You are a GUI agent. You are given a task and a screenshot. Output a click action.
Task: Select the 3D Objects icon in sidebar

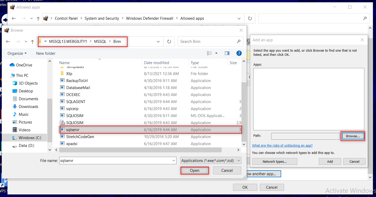15,83
